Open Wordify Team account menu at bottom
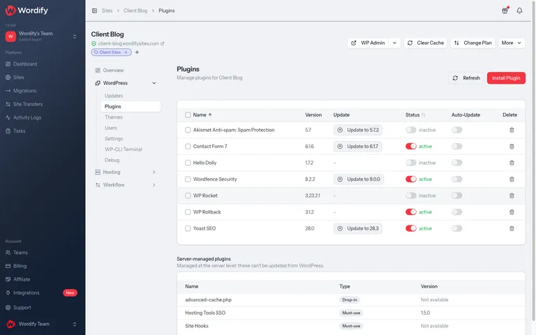536x335 pixels. pyautogui.click(x=43, y=324)
